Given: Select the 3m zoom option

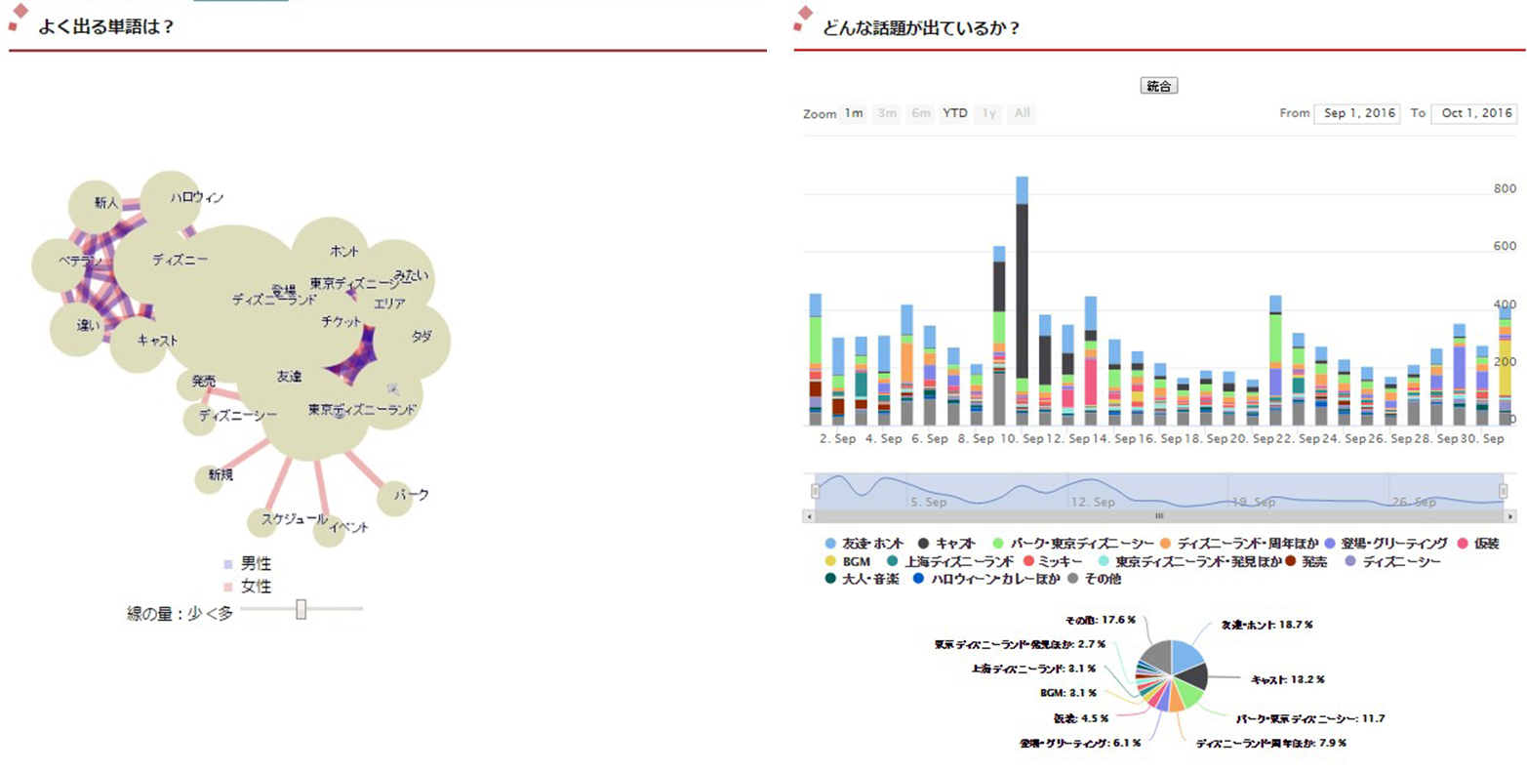Looking at the screenshot, I should (887, 113).
